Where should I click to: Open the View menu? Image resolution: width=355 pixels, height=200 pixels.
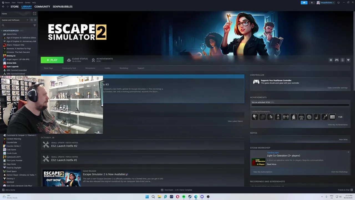[14, 2]
